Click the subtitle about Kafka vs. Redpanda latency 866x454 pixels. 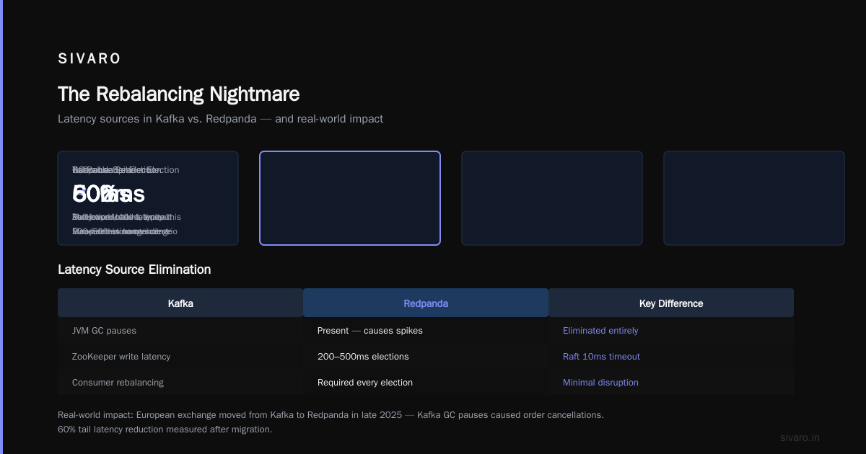[x=220, y=119]
